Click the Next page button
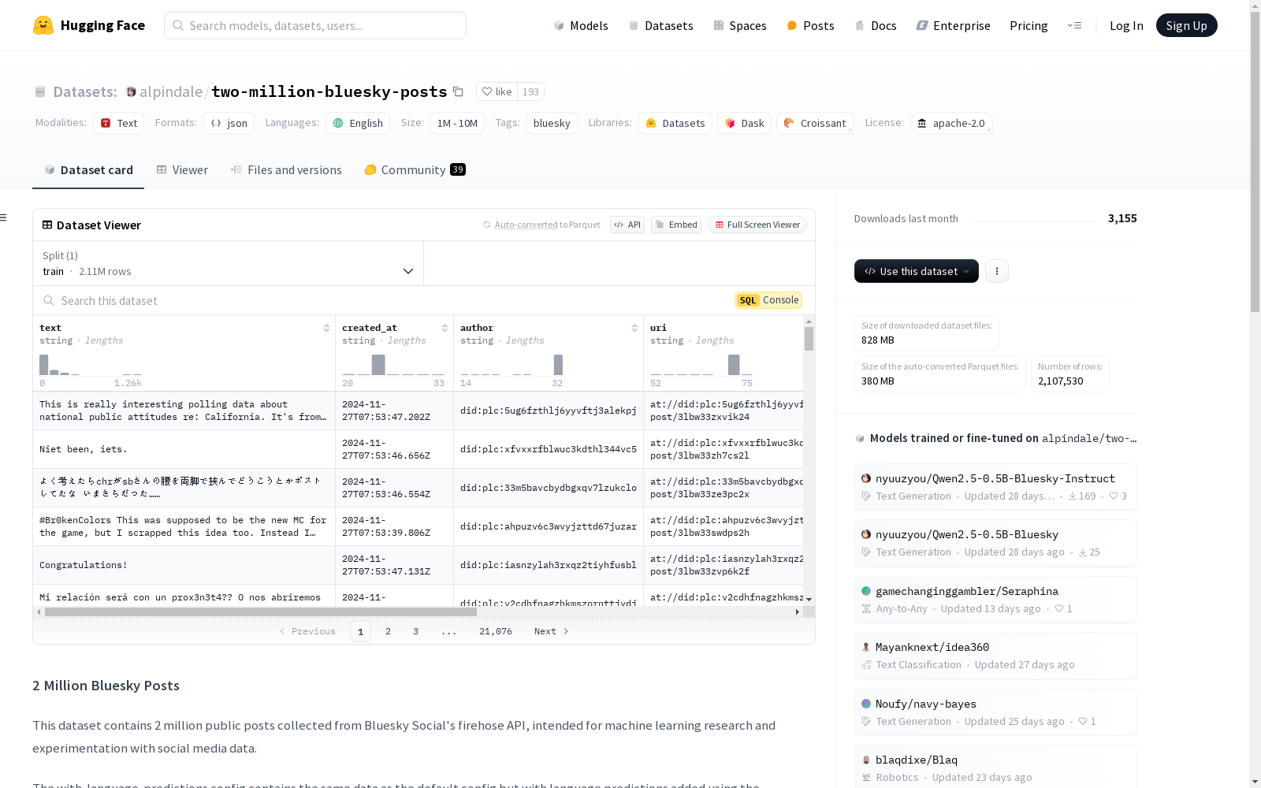Image resolution: width=1261 pixels, height=788 pixels. [551, 631]
